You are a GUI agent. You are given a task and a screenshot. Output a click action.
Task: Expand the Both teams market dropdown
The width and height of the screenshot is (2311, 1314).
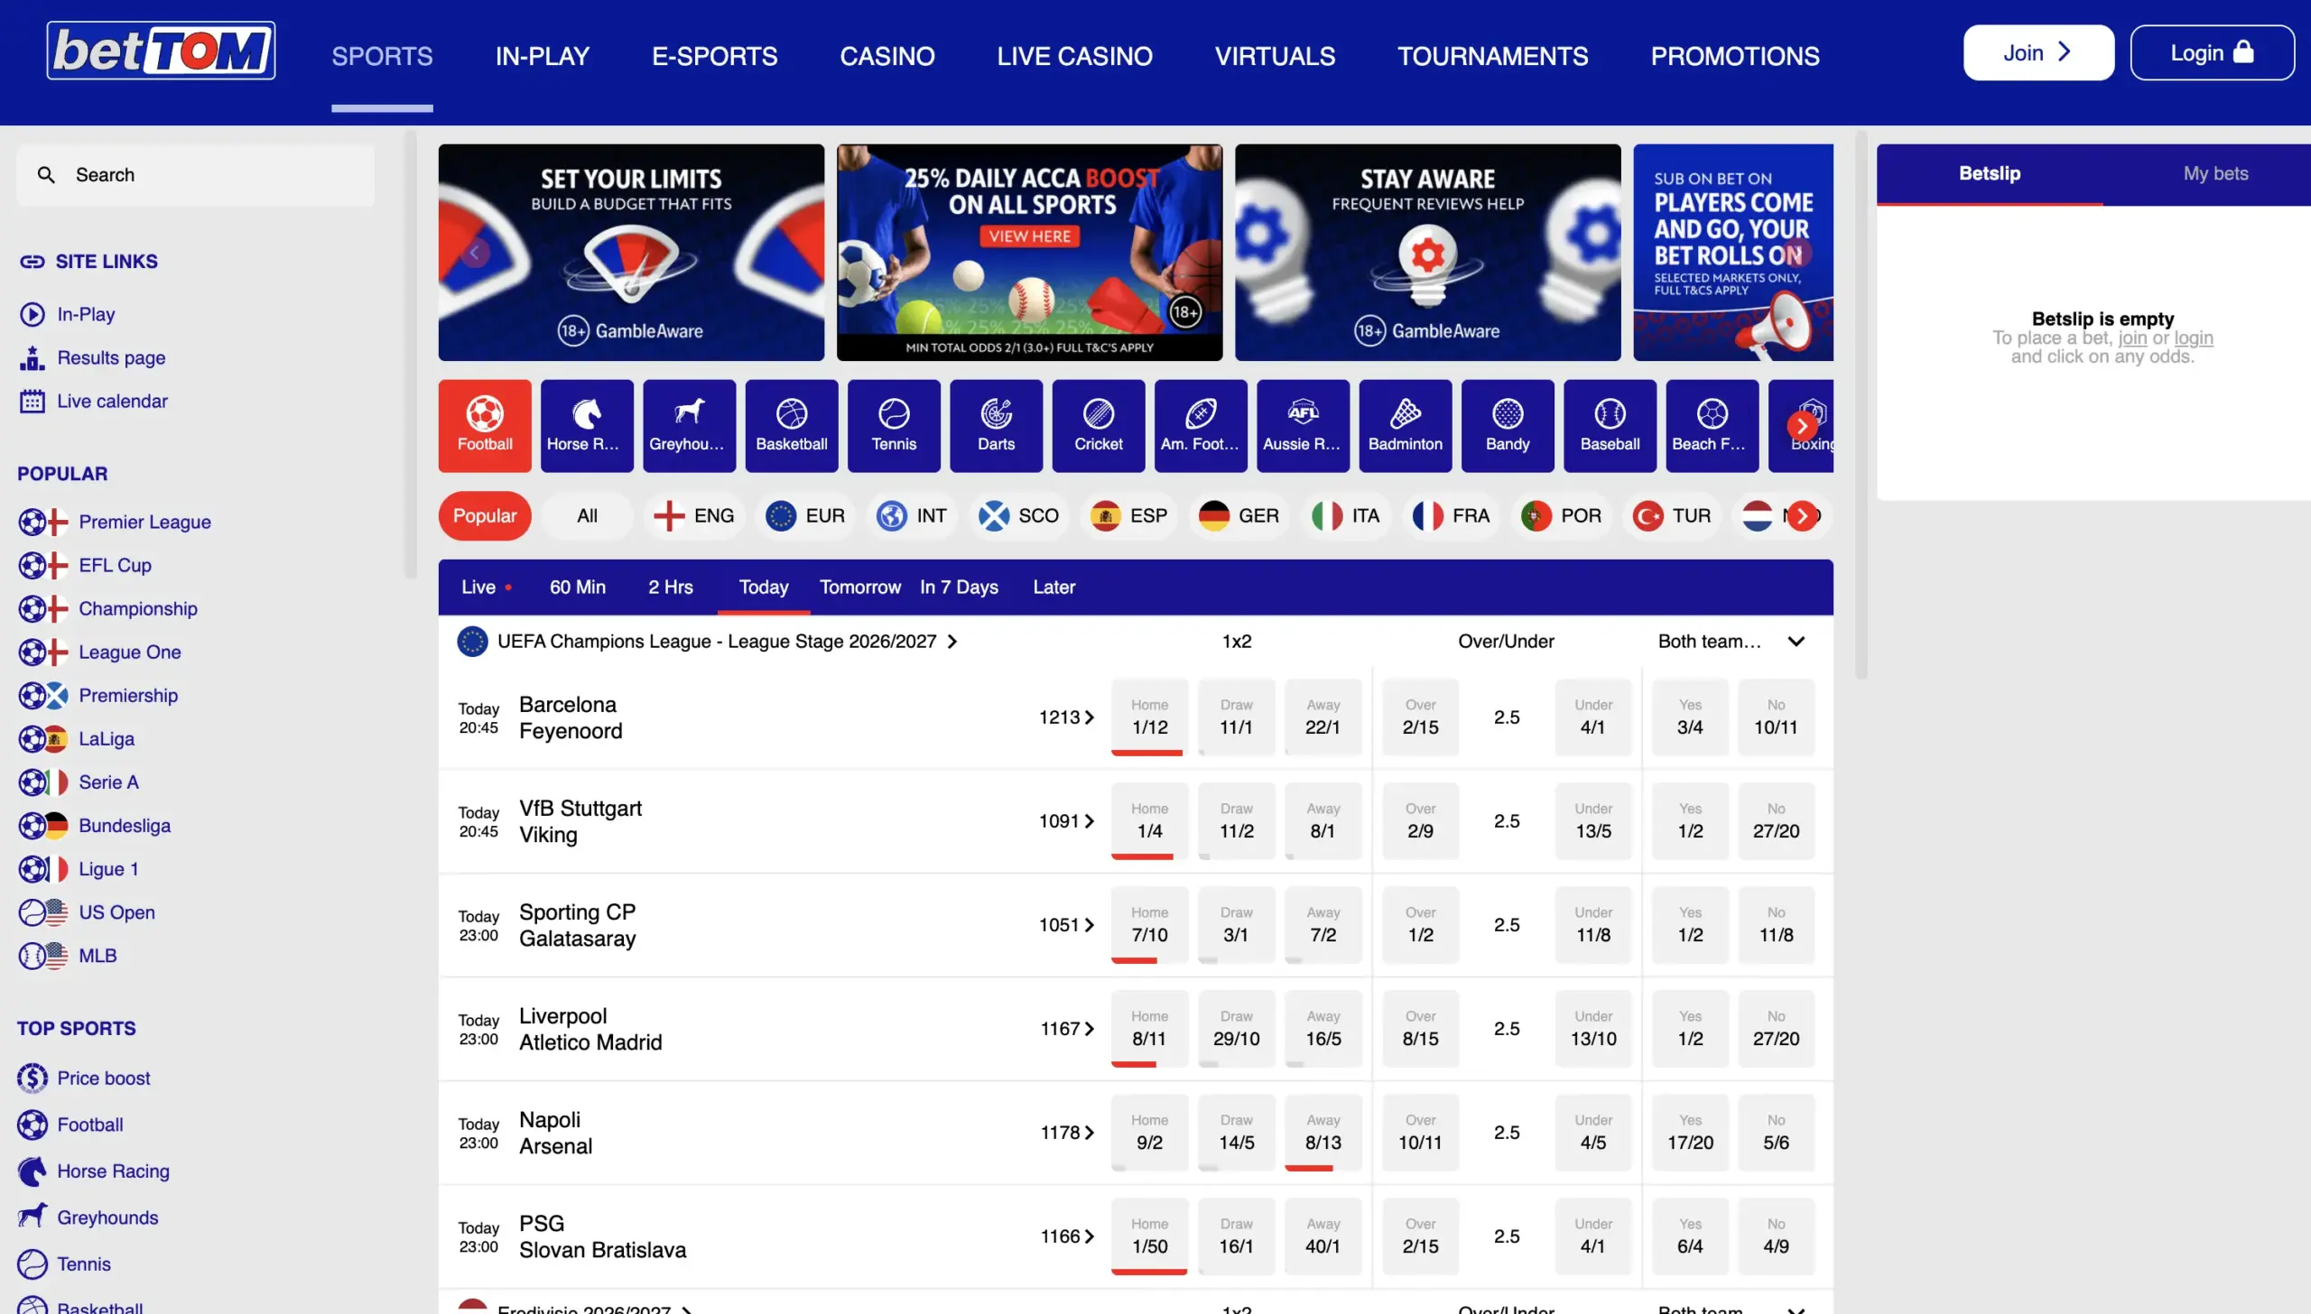(x=1796, y=642)
